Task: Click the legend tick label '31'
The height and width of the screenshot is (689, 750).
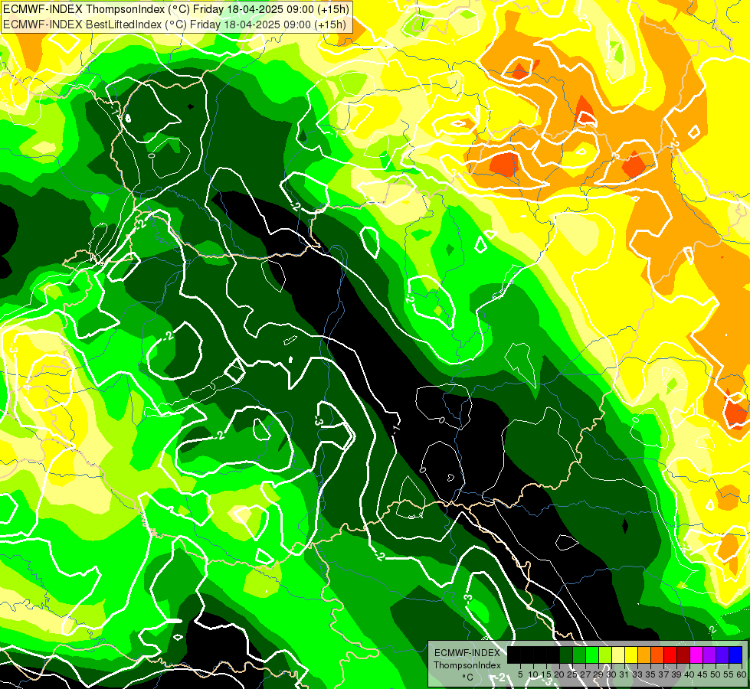Action: [x=624, y=674]
